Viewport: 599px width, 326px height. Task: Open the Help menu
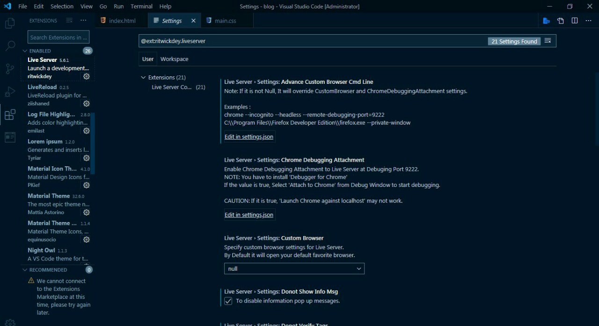[165, 7]
